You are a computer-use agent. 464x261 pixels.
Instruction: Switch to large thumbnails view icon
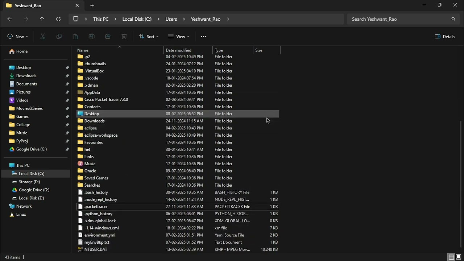click(459, 257)
